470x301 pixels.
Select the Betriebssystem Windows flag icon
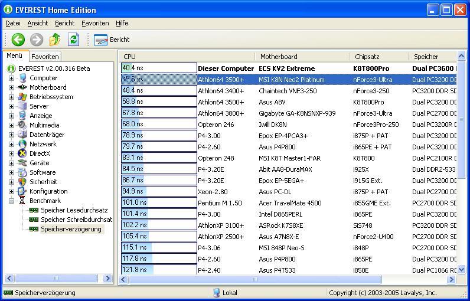coord(22,97)
